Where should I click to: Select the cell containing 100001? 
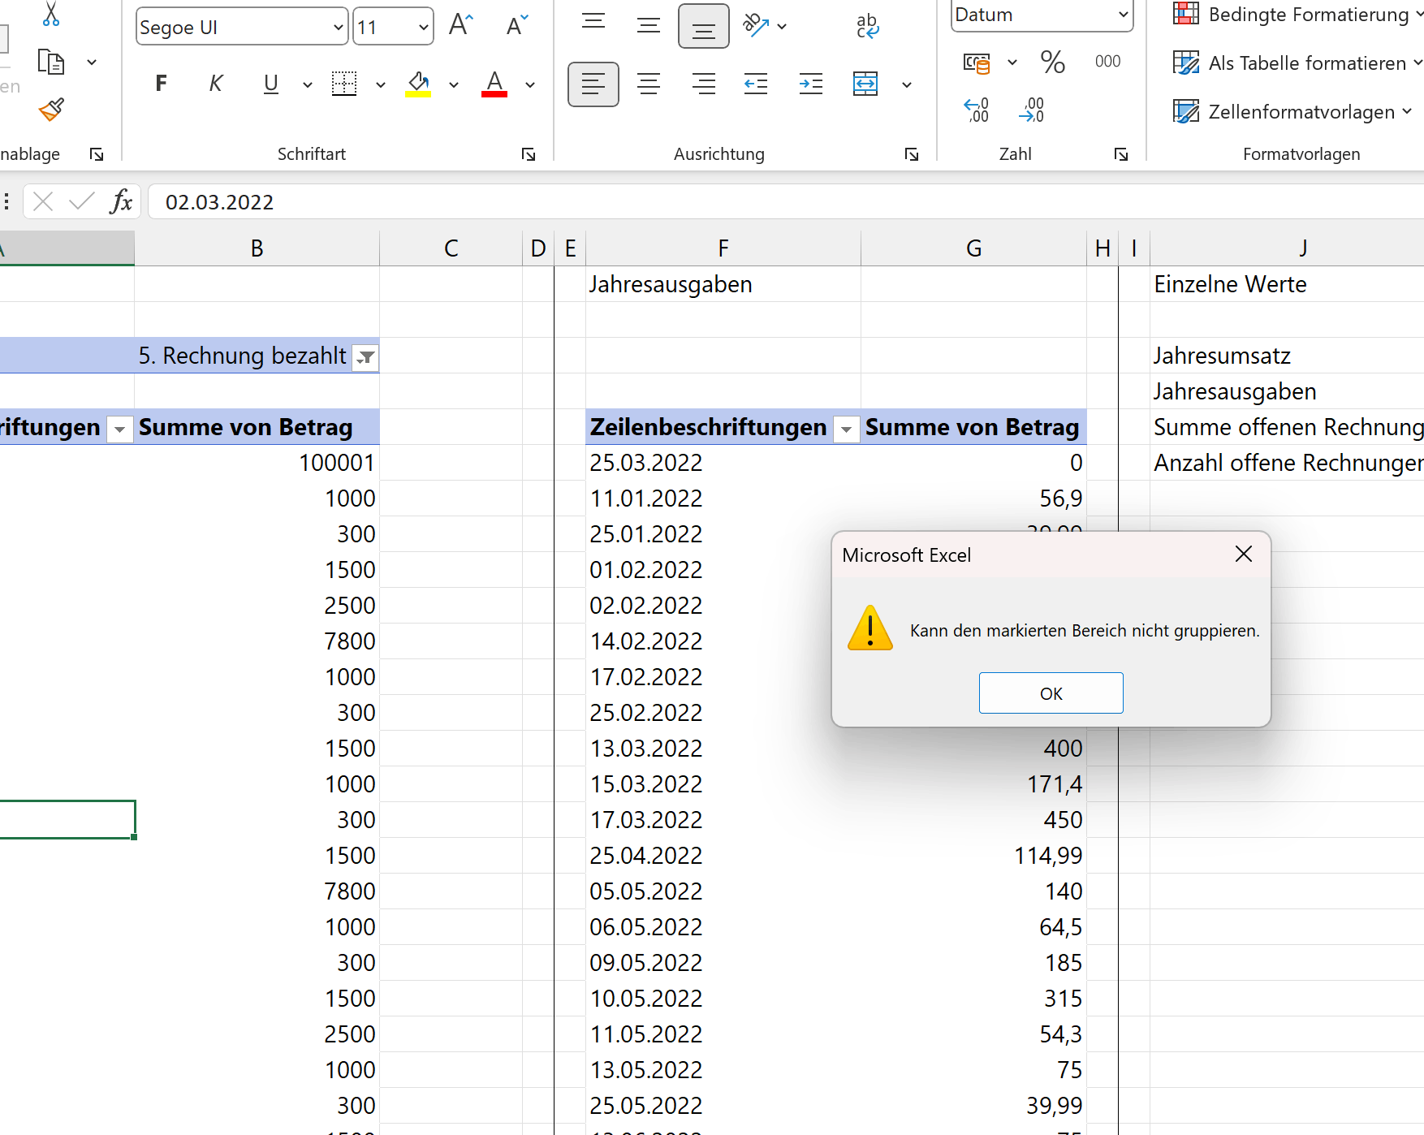tap(257, 463)
